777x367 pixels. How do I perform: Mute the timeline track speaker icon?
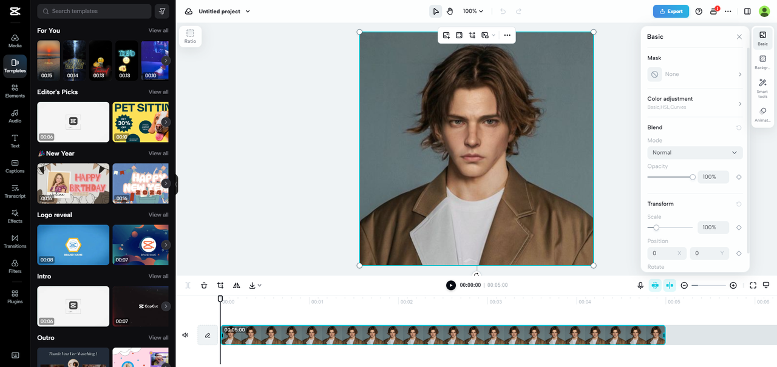click(186, 335)
